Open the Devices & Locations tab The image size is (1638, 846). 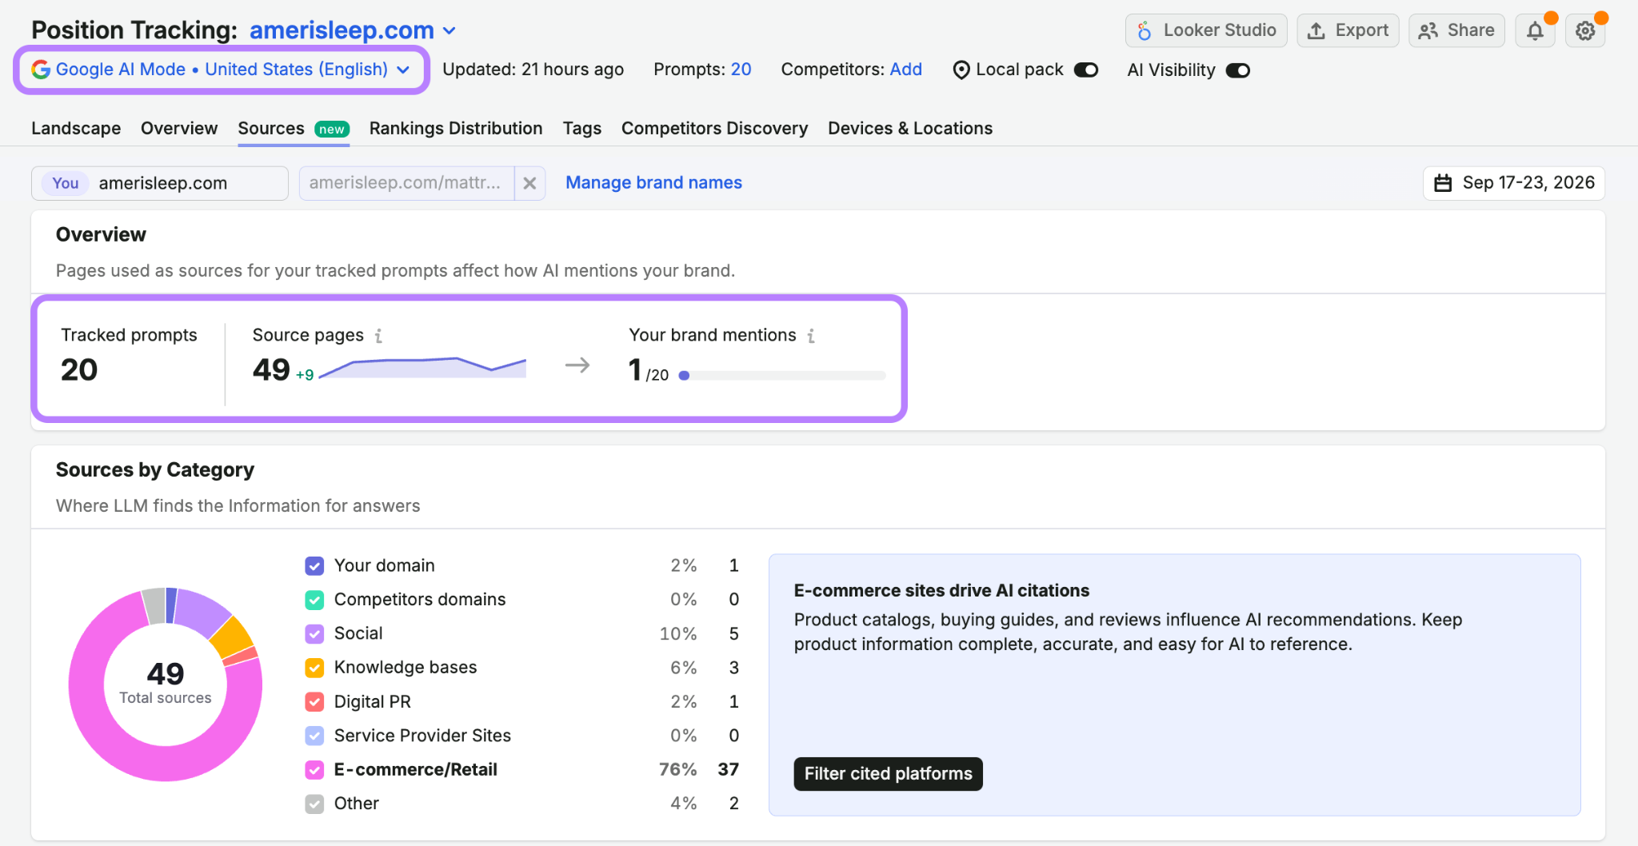(910, 129)
